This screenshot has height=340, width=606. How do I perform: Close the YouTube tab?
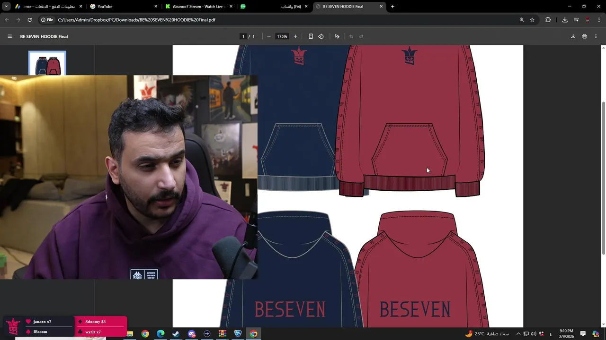[156, 7]
